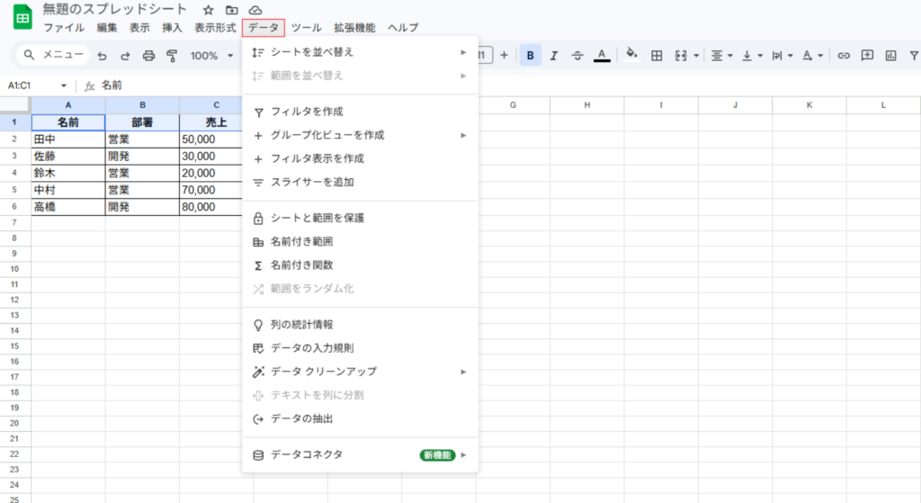The width and height of the screenshot is (921, 503).
Task: Toggle italic formatting button
Action: point(553,55)
